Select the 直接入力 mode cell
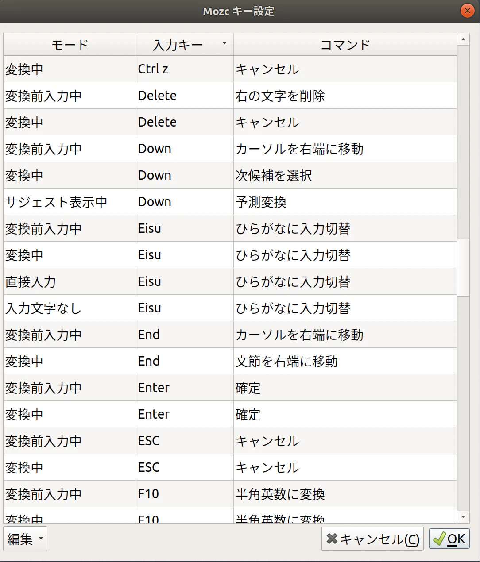Image resolution: width=480 pixels, height=562 pixels. pyautogui.click(x=70, y=281)
